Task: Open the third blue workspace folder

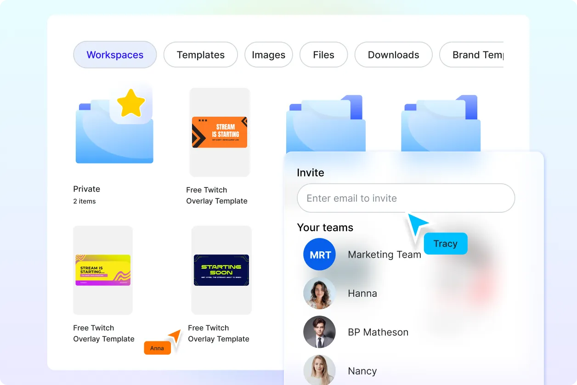Action: pos(326,123)
